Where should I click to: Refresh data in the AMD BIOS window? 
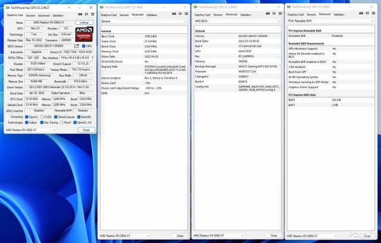(x=274, y=14)
